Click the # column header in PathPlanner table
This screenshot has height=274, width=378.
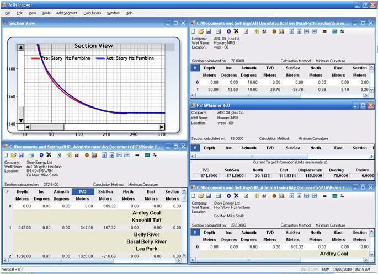pos(195,148)
